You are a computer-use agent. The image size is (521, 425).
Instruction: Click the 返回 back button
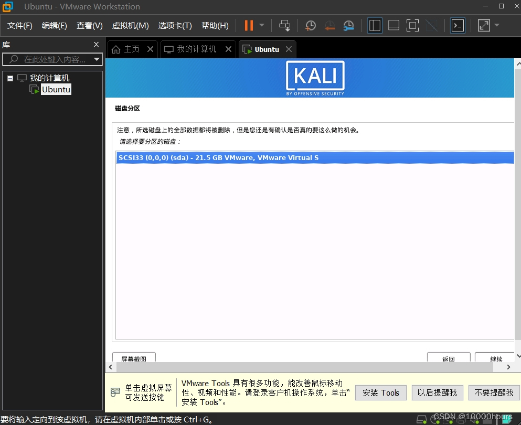[x=449, y=357]
